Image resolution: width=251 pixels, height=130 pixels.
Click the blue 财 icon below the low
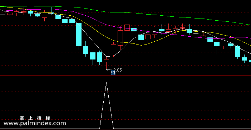[x=113, y=73]
